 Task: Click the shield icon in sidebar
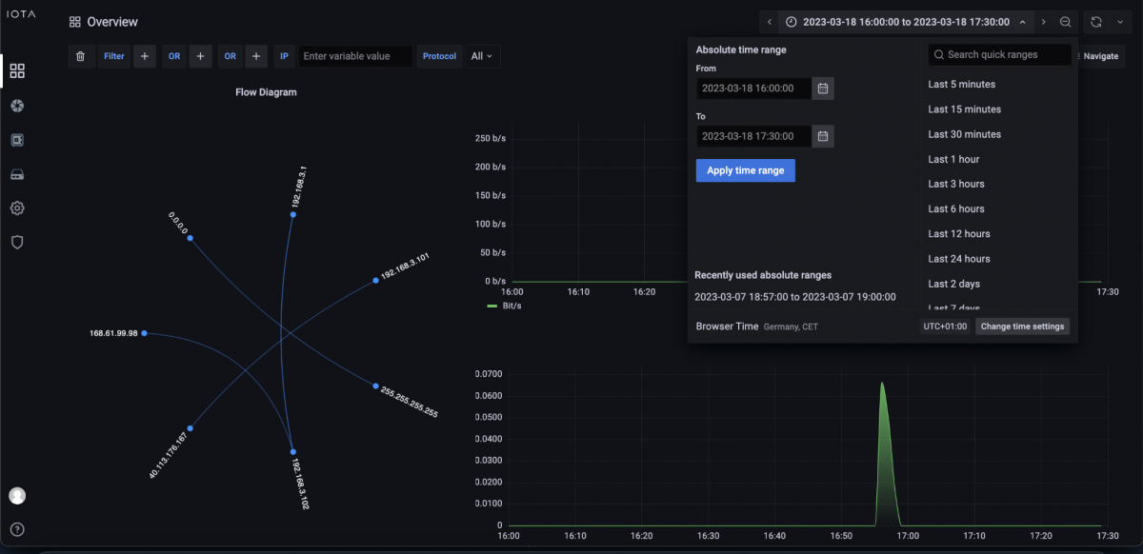tap(17, 242)
